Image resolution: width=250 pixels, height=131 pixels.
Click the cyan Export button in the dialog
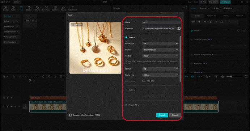[162, 115]
